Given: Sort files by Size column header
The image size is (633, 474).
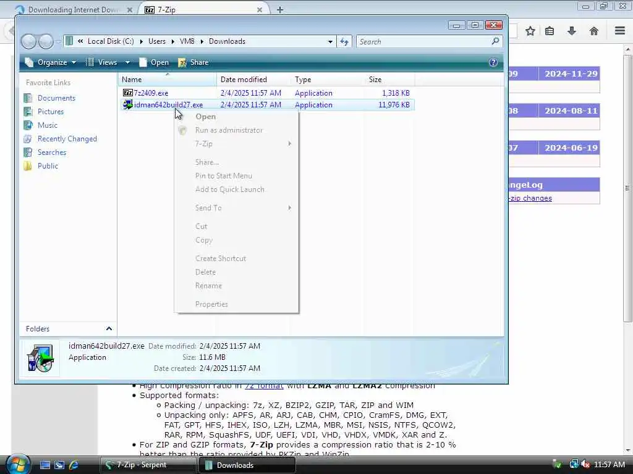Looking at the screenshot, I should pyautogui.click(x=389, y=80).
